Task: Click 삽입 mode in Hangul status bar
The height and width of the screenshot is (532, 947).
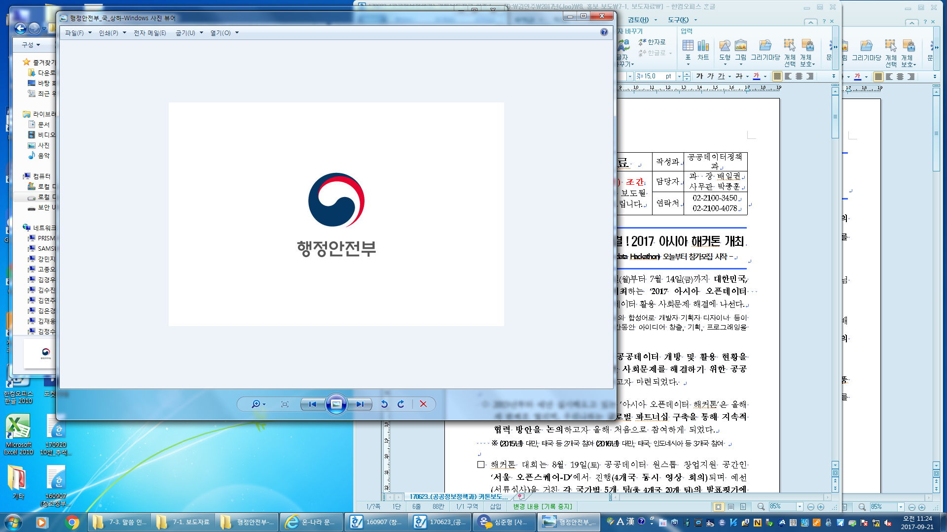Action: (495, 506)
